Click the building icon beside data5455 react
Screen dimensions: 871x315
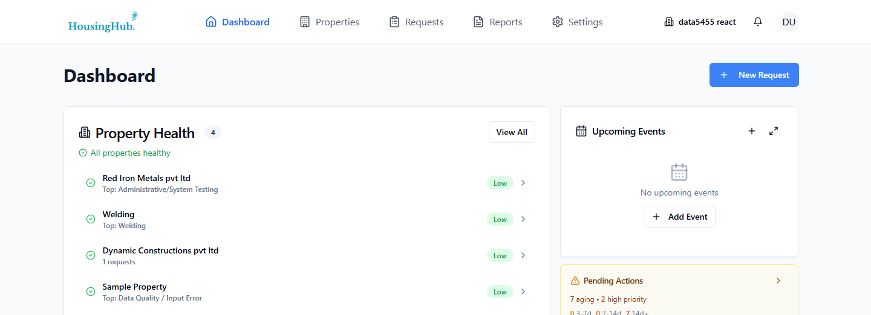tap(669, 22)
